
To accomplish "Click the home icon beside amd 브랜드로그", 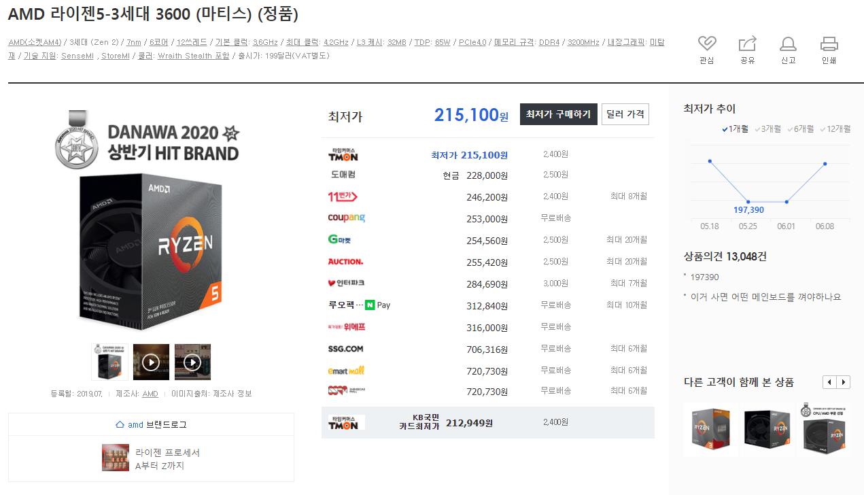I will pyautogui.click(x=120, y=424).
